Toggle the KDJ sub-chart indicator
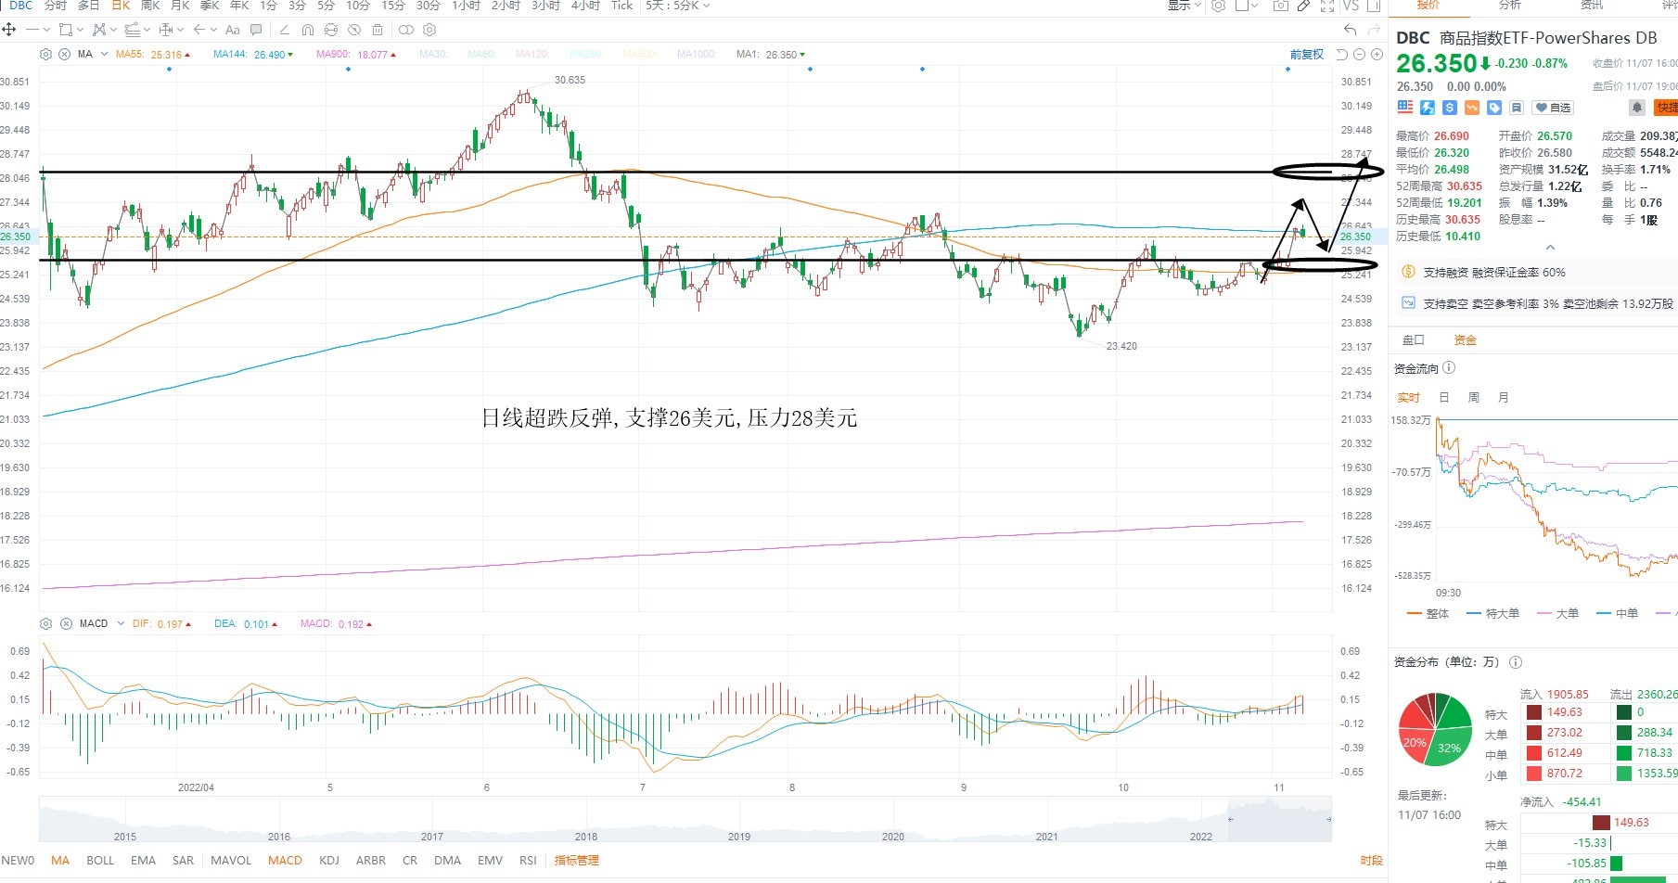This screenshot has width=1678, height=883. coord(329,860)
